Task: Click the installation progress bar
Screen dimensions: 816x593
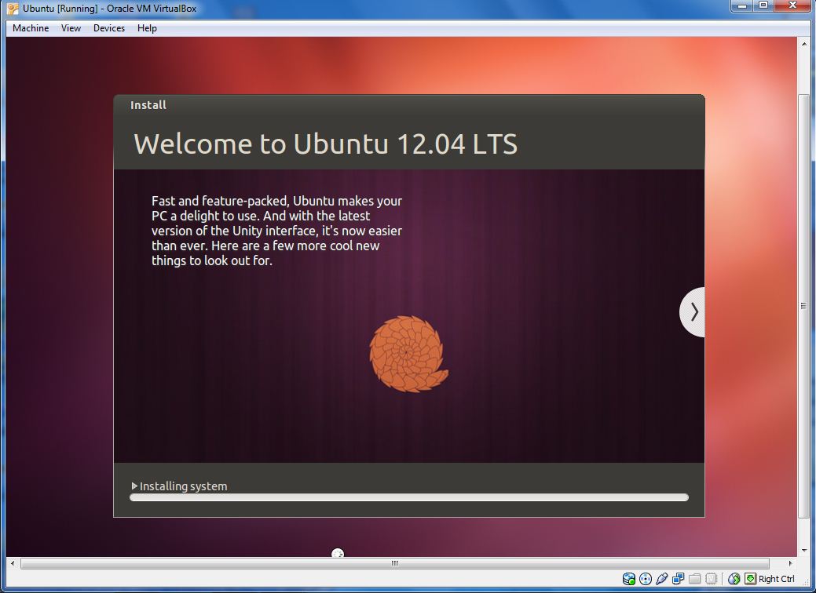Action: click(x=408, y=497)
